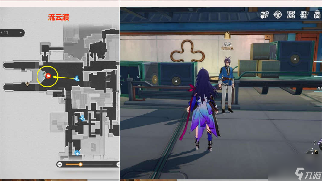Click the shop bag icon above the NPC
This screenshot has width=322, height=181.
(227, 36)
